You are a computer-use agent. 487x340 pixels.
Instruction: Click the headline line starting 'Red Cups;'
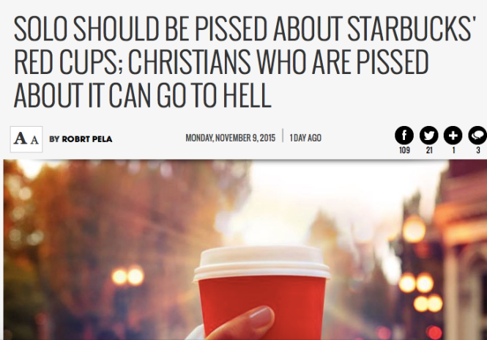(221, 62)
